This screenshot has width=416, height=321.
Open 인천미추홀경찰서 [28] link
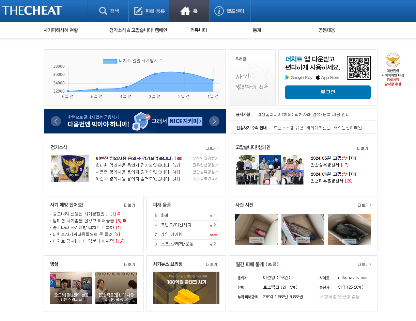pos(332,181)
